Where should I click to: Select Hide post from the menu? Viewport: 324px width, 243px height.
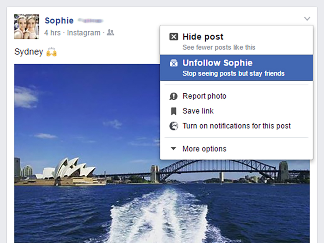203,37
